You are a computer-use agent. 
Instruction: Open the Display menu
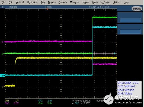point(52,2)
